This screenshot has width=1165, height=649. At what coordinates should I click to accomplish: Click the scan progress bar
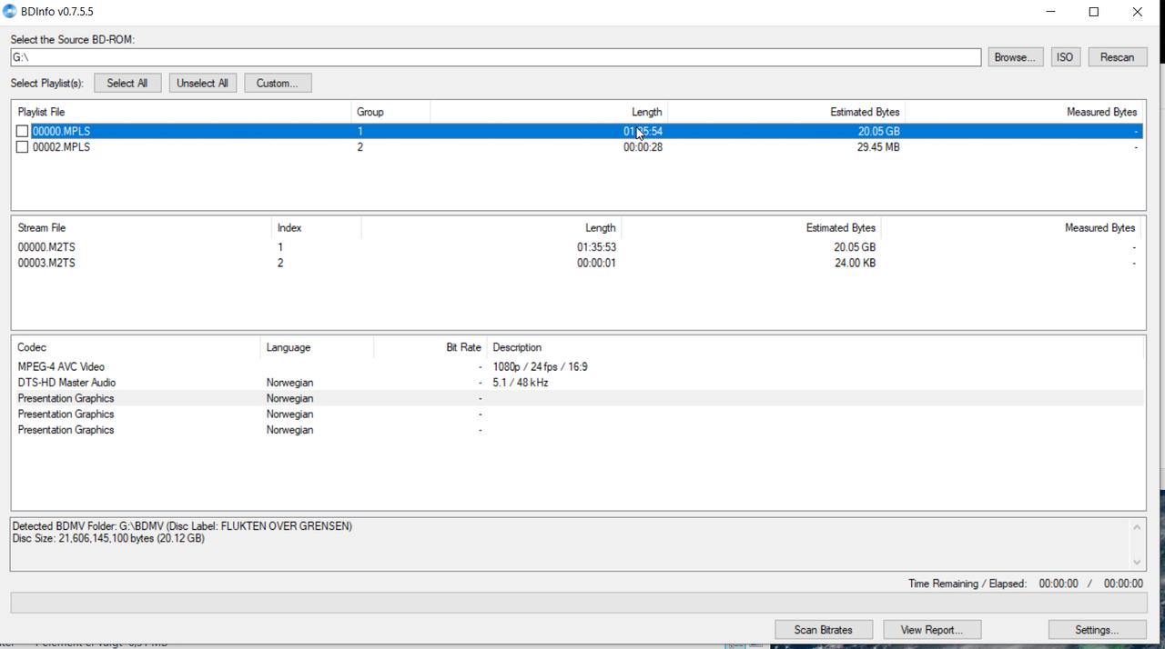pos(578,603)
